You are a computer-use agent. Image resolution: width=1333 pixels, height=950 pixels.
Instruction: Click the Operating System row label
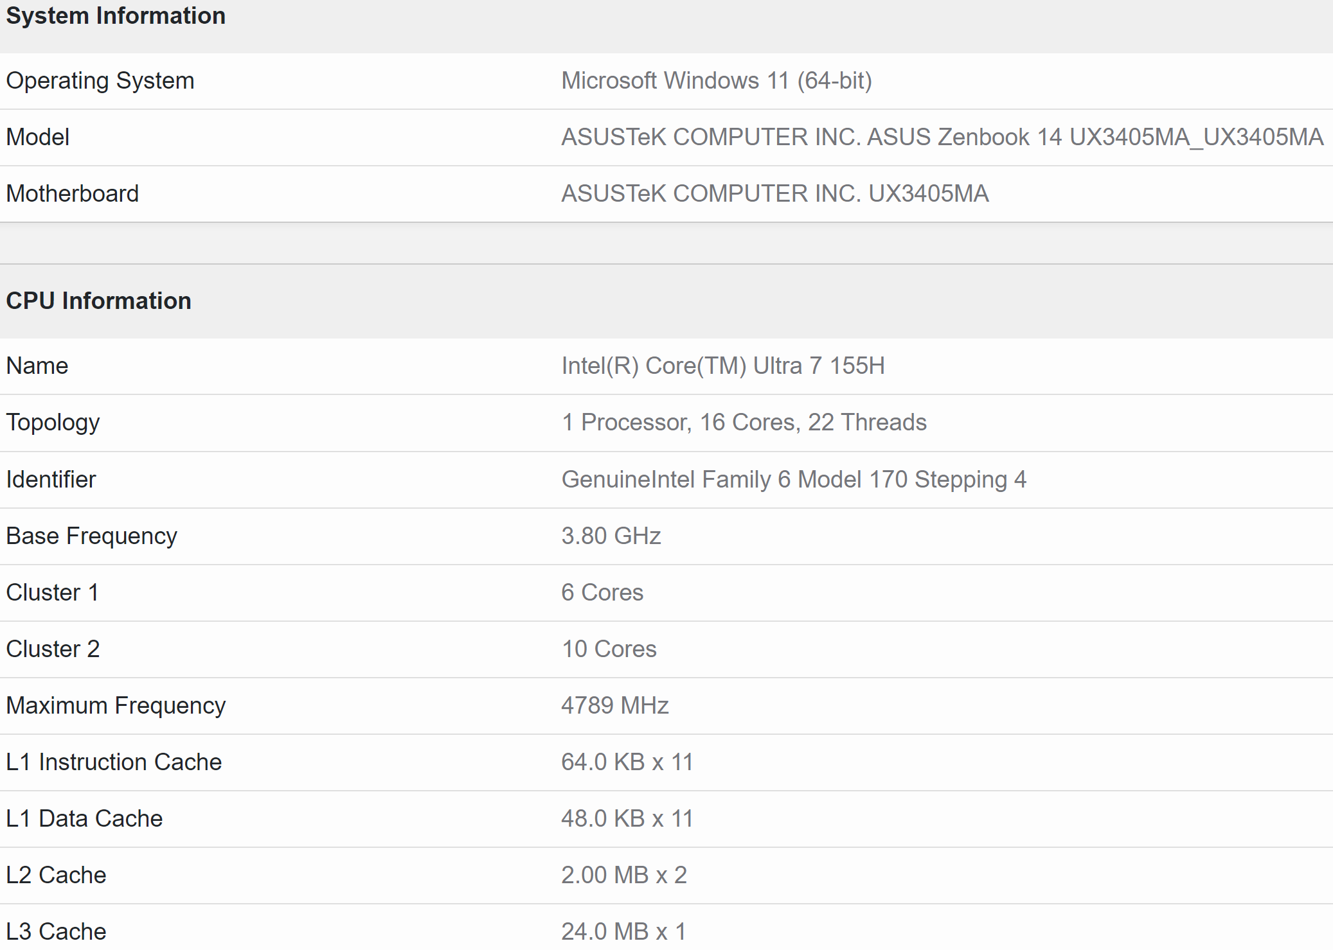click(x=100, y=81)
